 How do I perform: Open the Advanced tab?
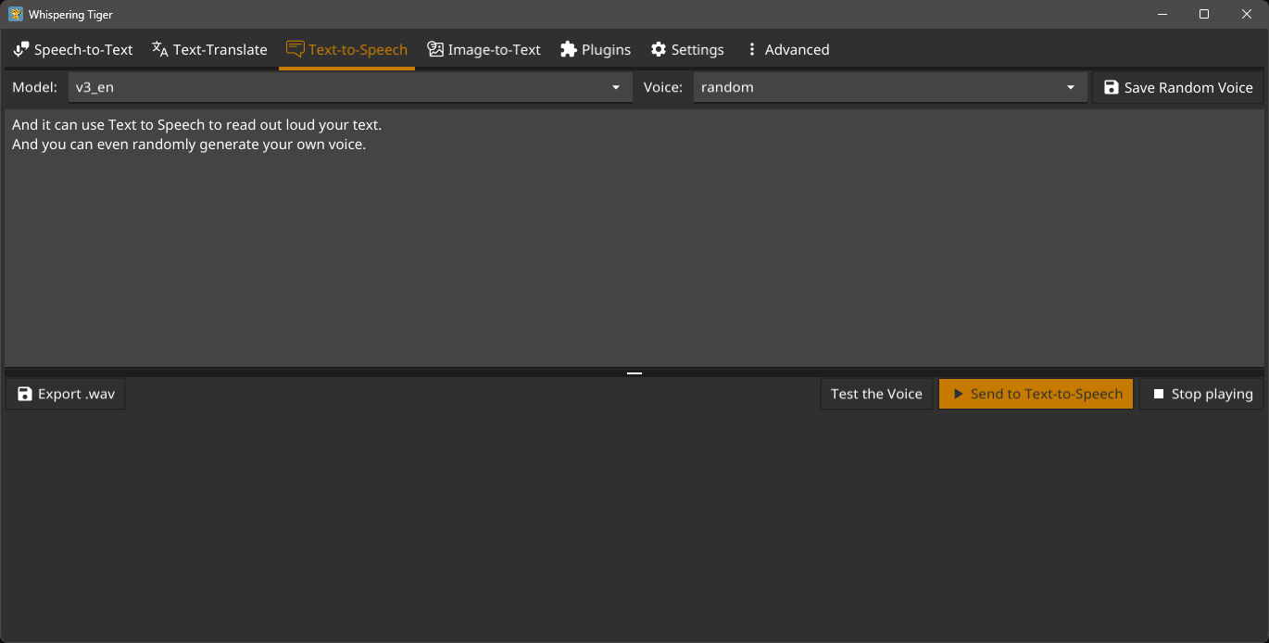click(x=787, y=50)
